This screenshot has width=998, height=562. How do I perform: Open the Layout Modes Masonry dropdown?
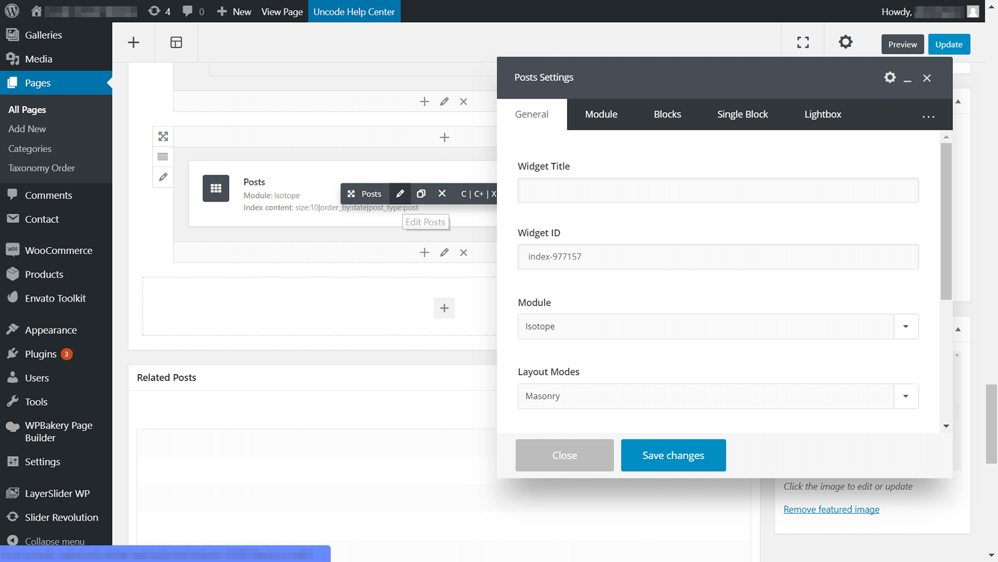coord(718,396)
